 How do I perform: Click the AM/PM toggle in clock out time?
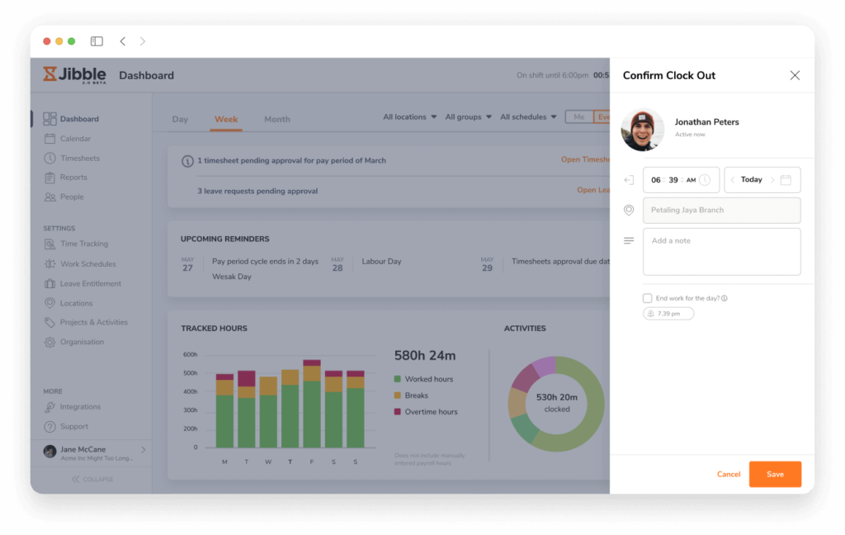tap(692, 179)
